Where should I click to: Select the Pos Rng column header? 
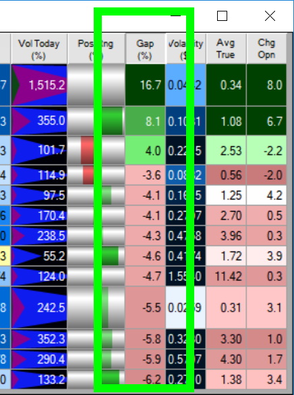pyautogui.click(x=96, y=49)
